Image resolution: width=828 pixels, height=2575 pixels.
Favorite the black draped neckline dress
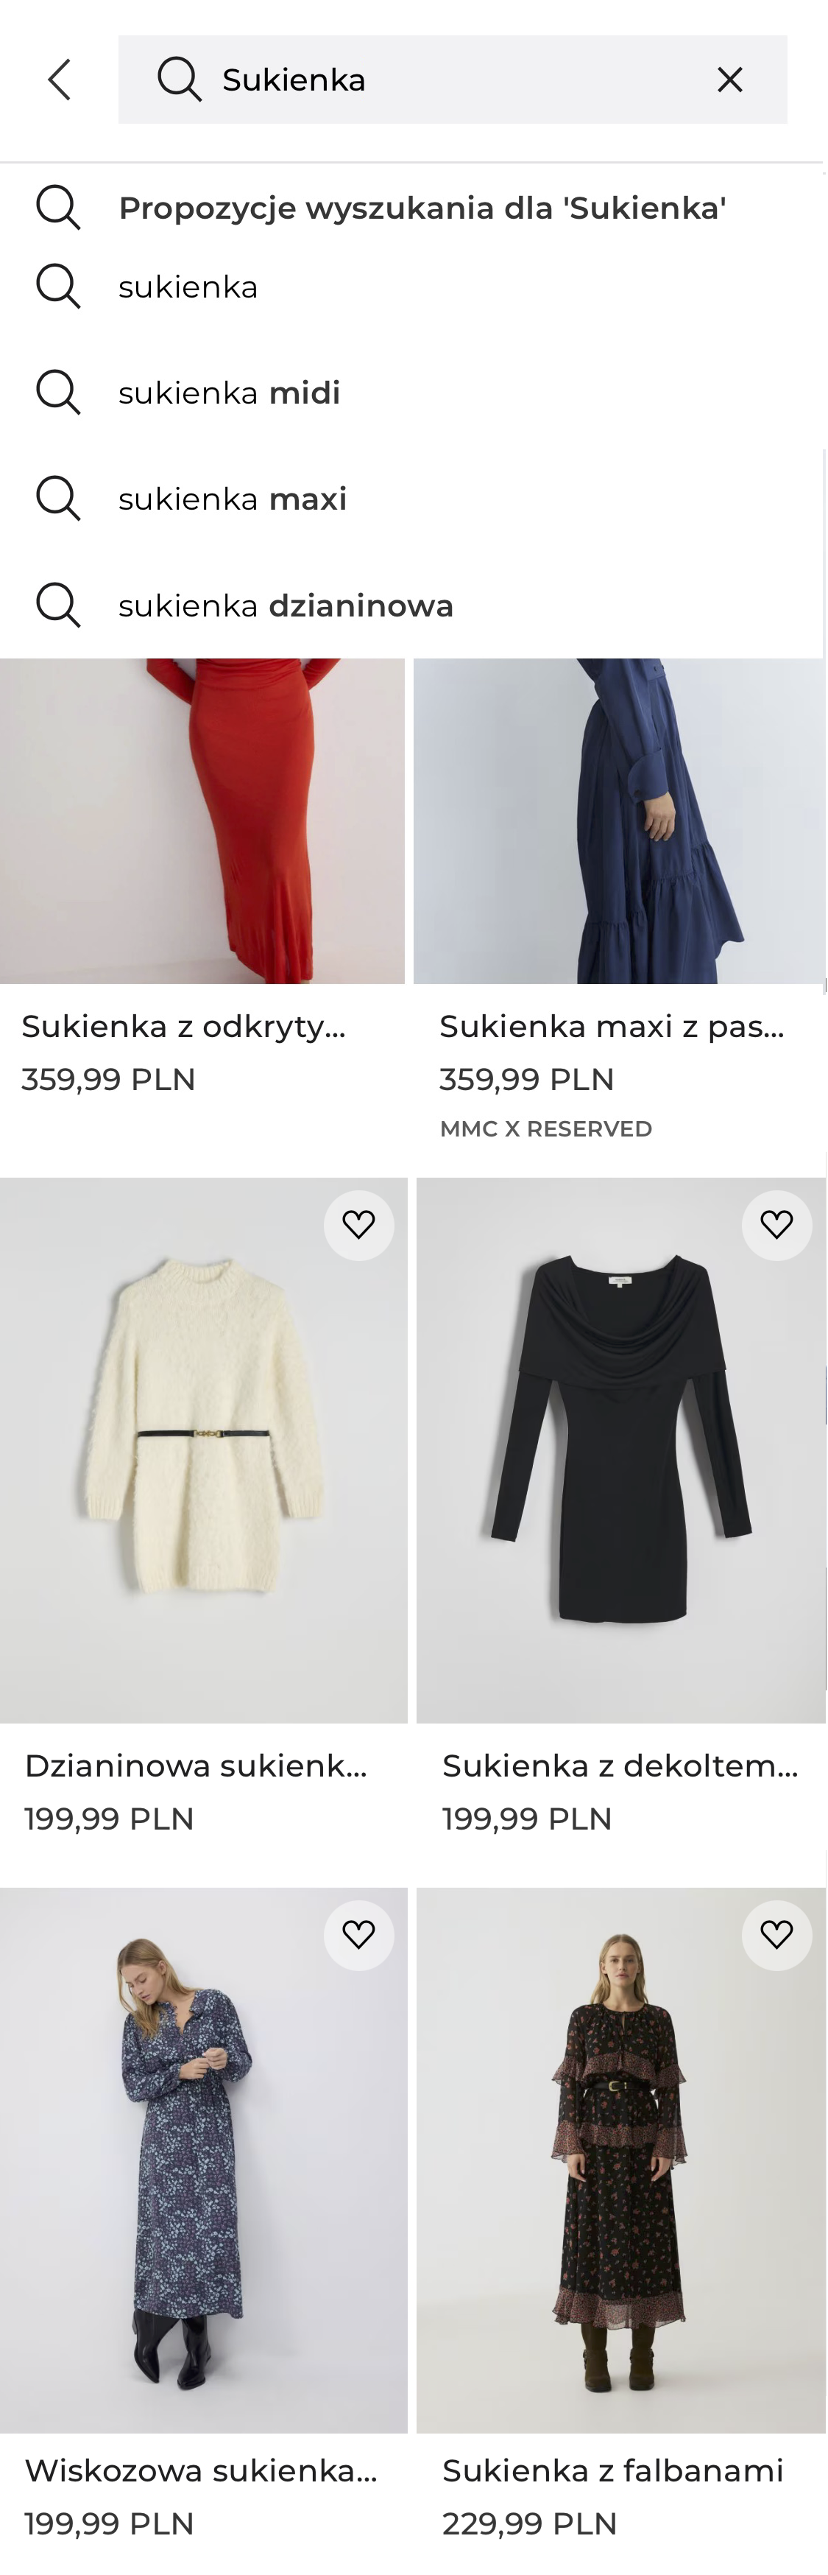pos(776,1224)
